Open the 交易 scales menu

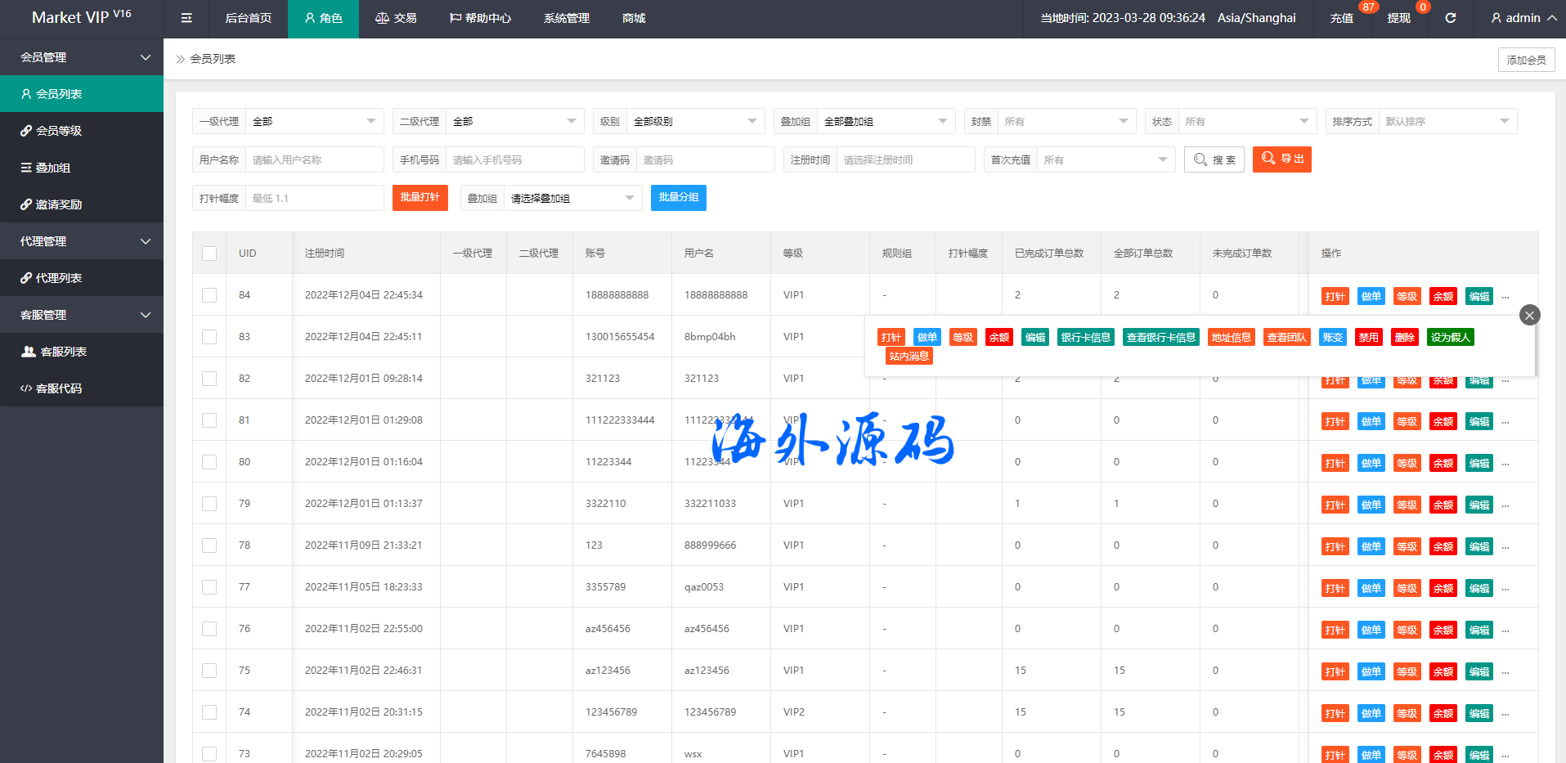(x=396, y=18)
